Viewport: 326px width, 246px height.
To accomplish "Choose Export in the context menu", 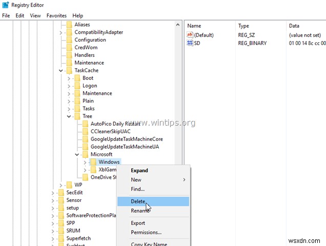I will pyautogui.click(x=153, y=223).
